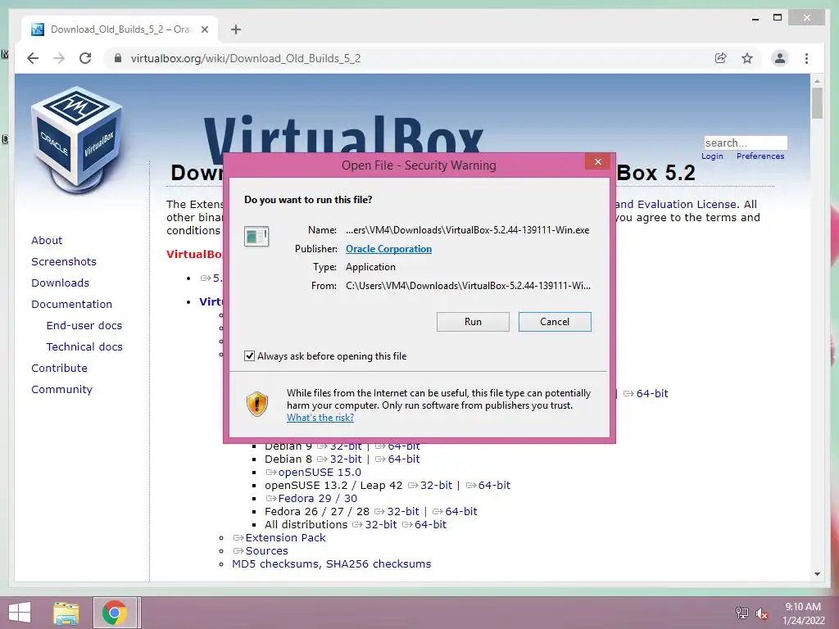Click Fedora 26 / 27 / 28 64-bit link
The height and width of the screenshot is (629, 839).
pos(460,511)
